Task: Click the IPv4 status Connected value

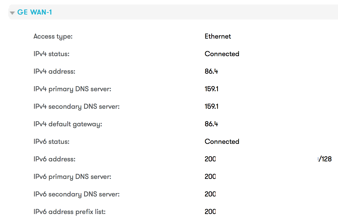Action: coord(222,54)
